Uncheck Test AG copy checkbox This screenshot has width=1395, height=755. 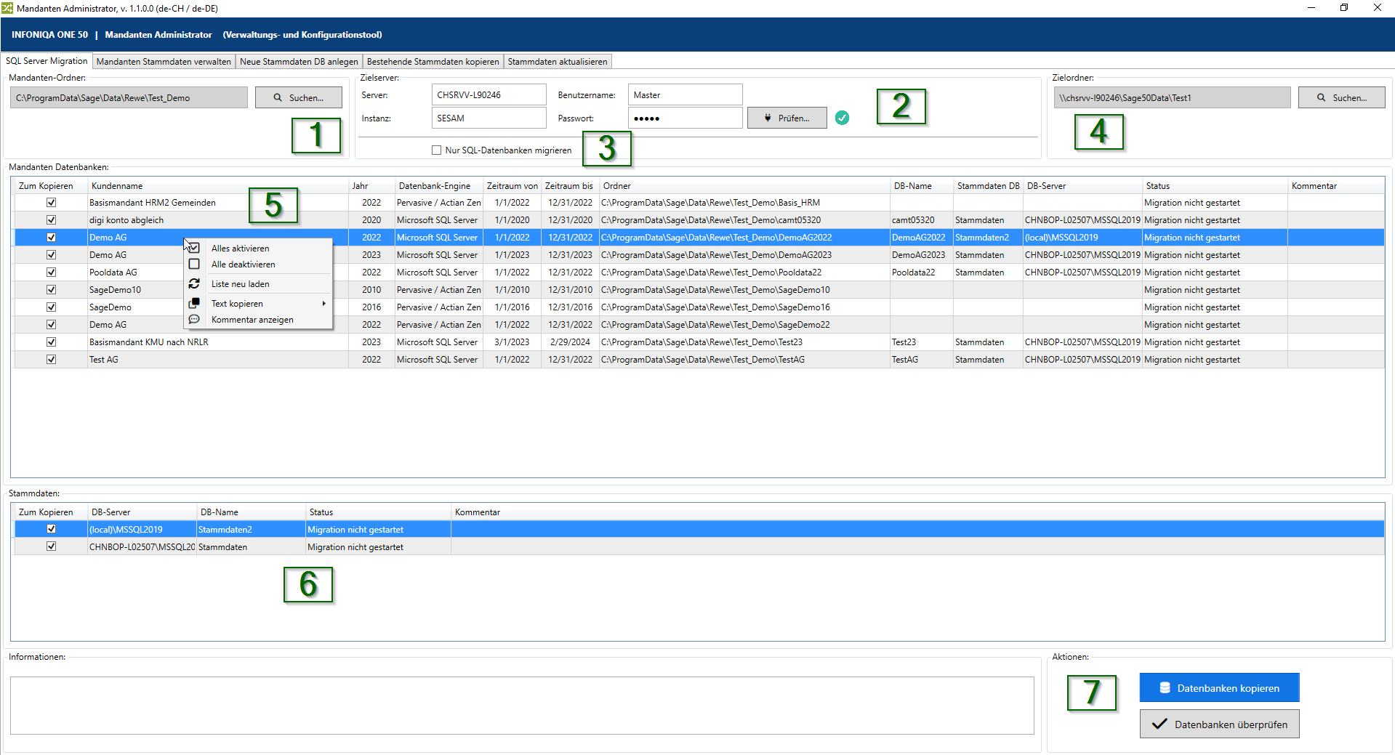pos(51,360)
